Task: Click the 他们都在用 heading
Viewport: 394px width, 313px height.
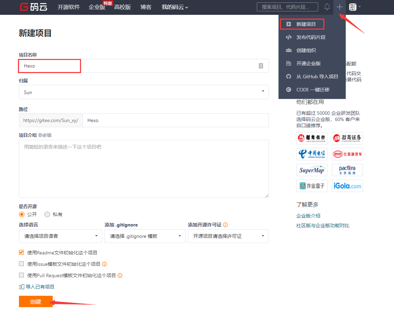Action: coord(310,102)
